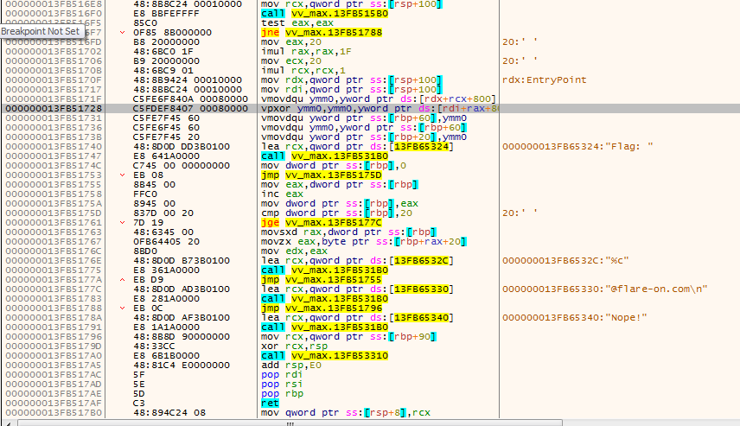Click the 'Breakpoint Not Set' tooltip
The height and width of the screenshot is (426, 740).
click(x=42, y=32)
